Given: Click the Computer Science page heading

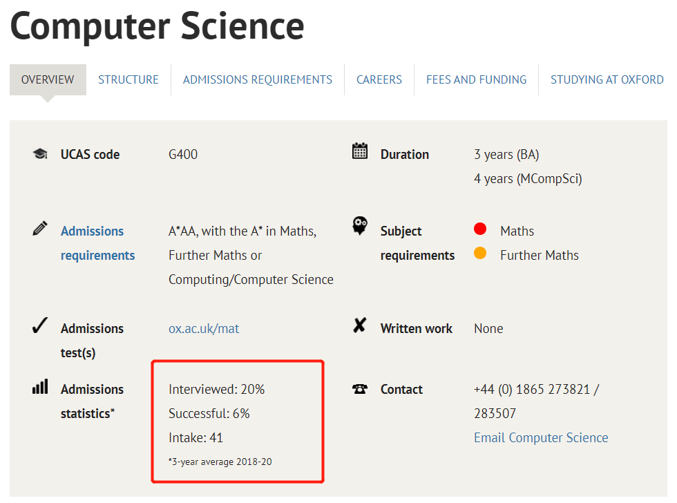Looking at the screenshot, I should (158, 26).
